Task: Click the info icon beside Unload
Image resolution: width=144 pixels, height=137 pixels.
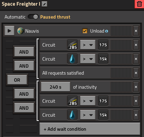Action: (x=107, y=31)
